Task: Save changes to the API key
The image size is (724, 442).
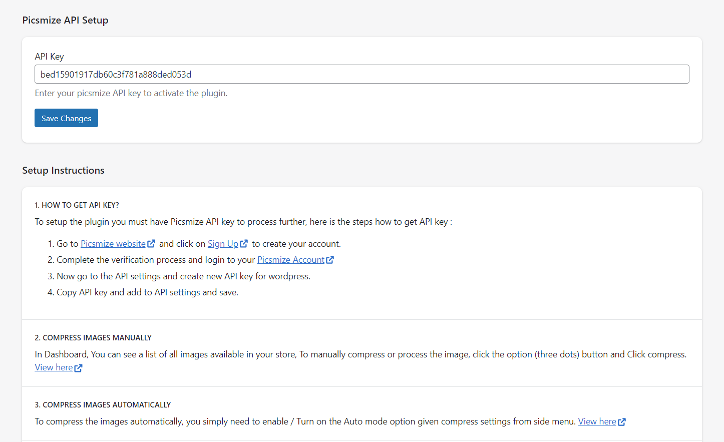Action: click(66, 118)
